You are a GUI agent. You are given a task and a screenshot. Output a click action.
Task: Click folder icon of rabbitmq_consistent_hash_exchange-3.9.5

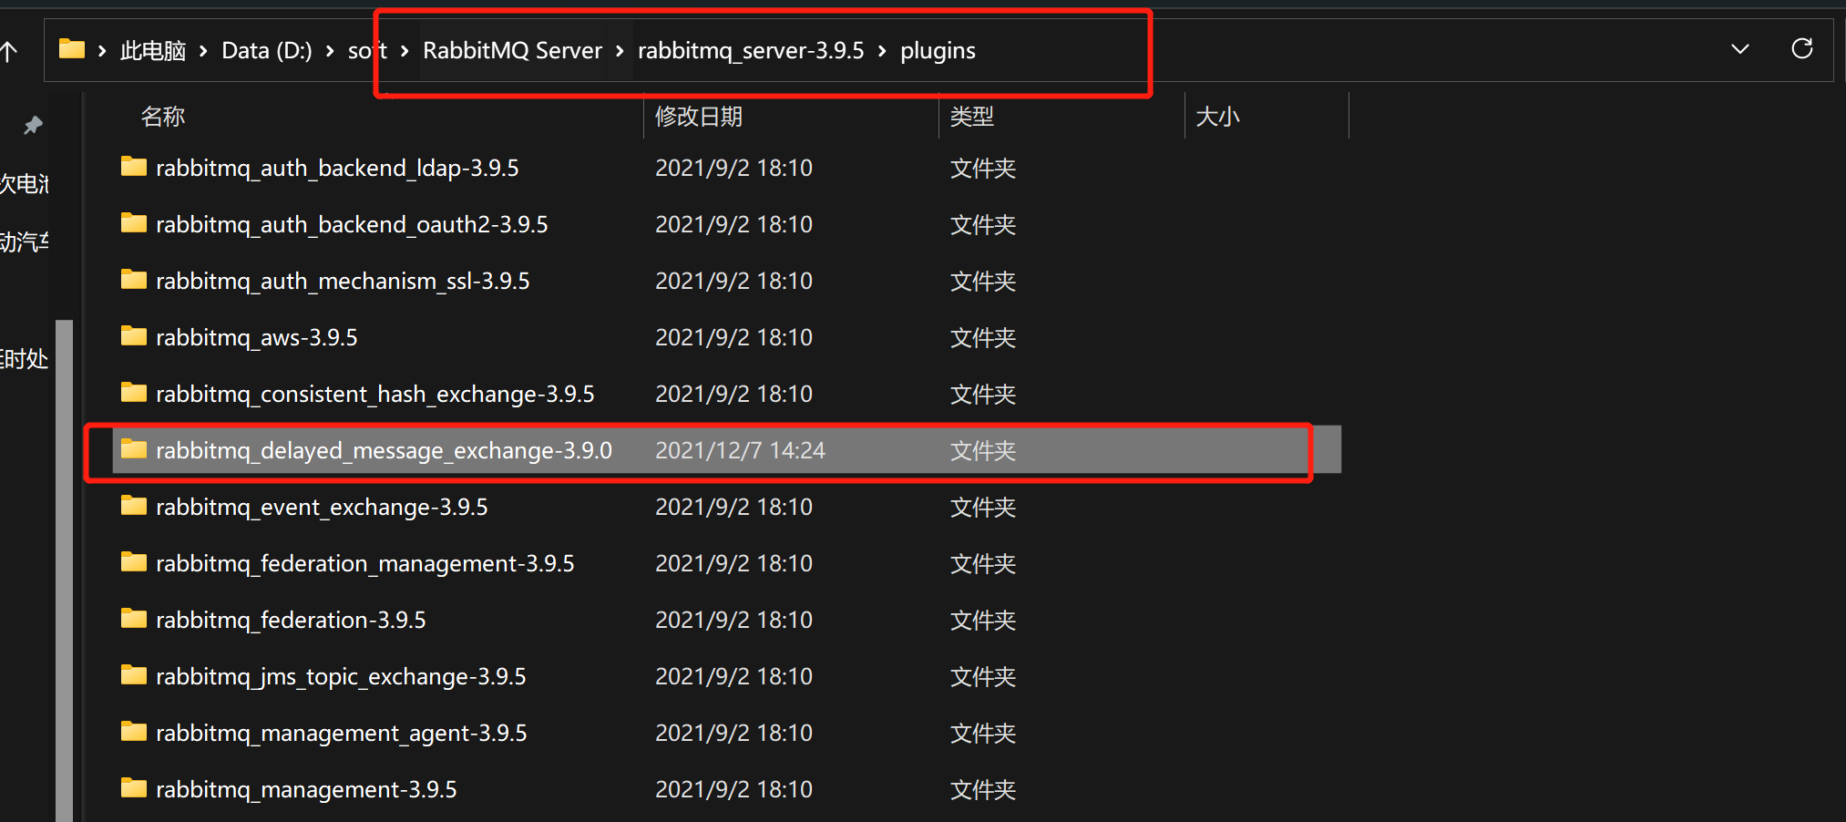tap(134, 393)
